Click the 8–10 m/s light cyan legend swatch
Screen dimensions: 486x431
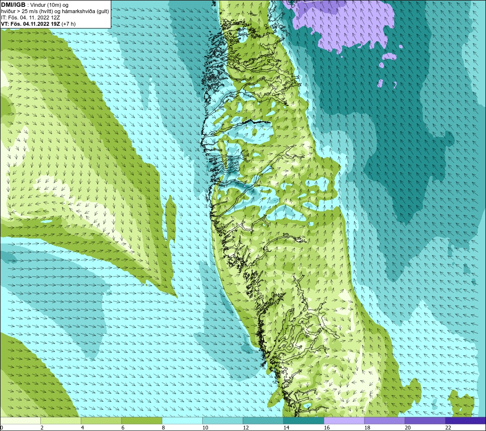[x=182, y=420]
